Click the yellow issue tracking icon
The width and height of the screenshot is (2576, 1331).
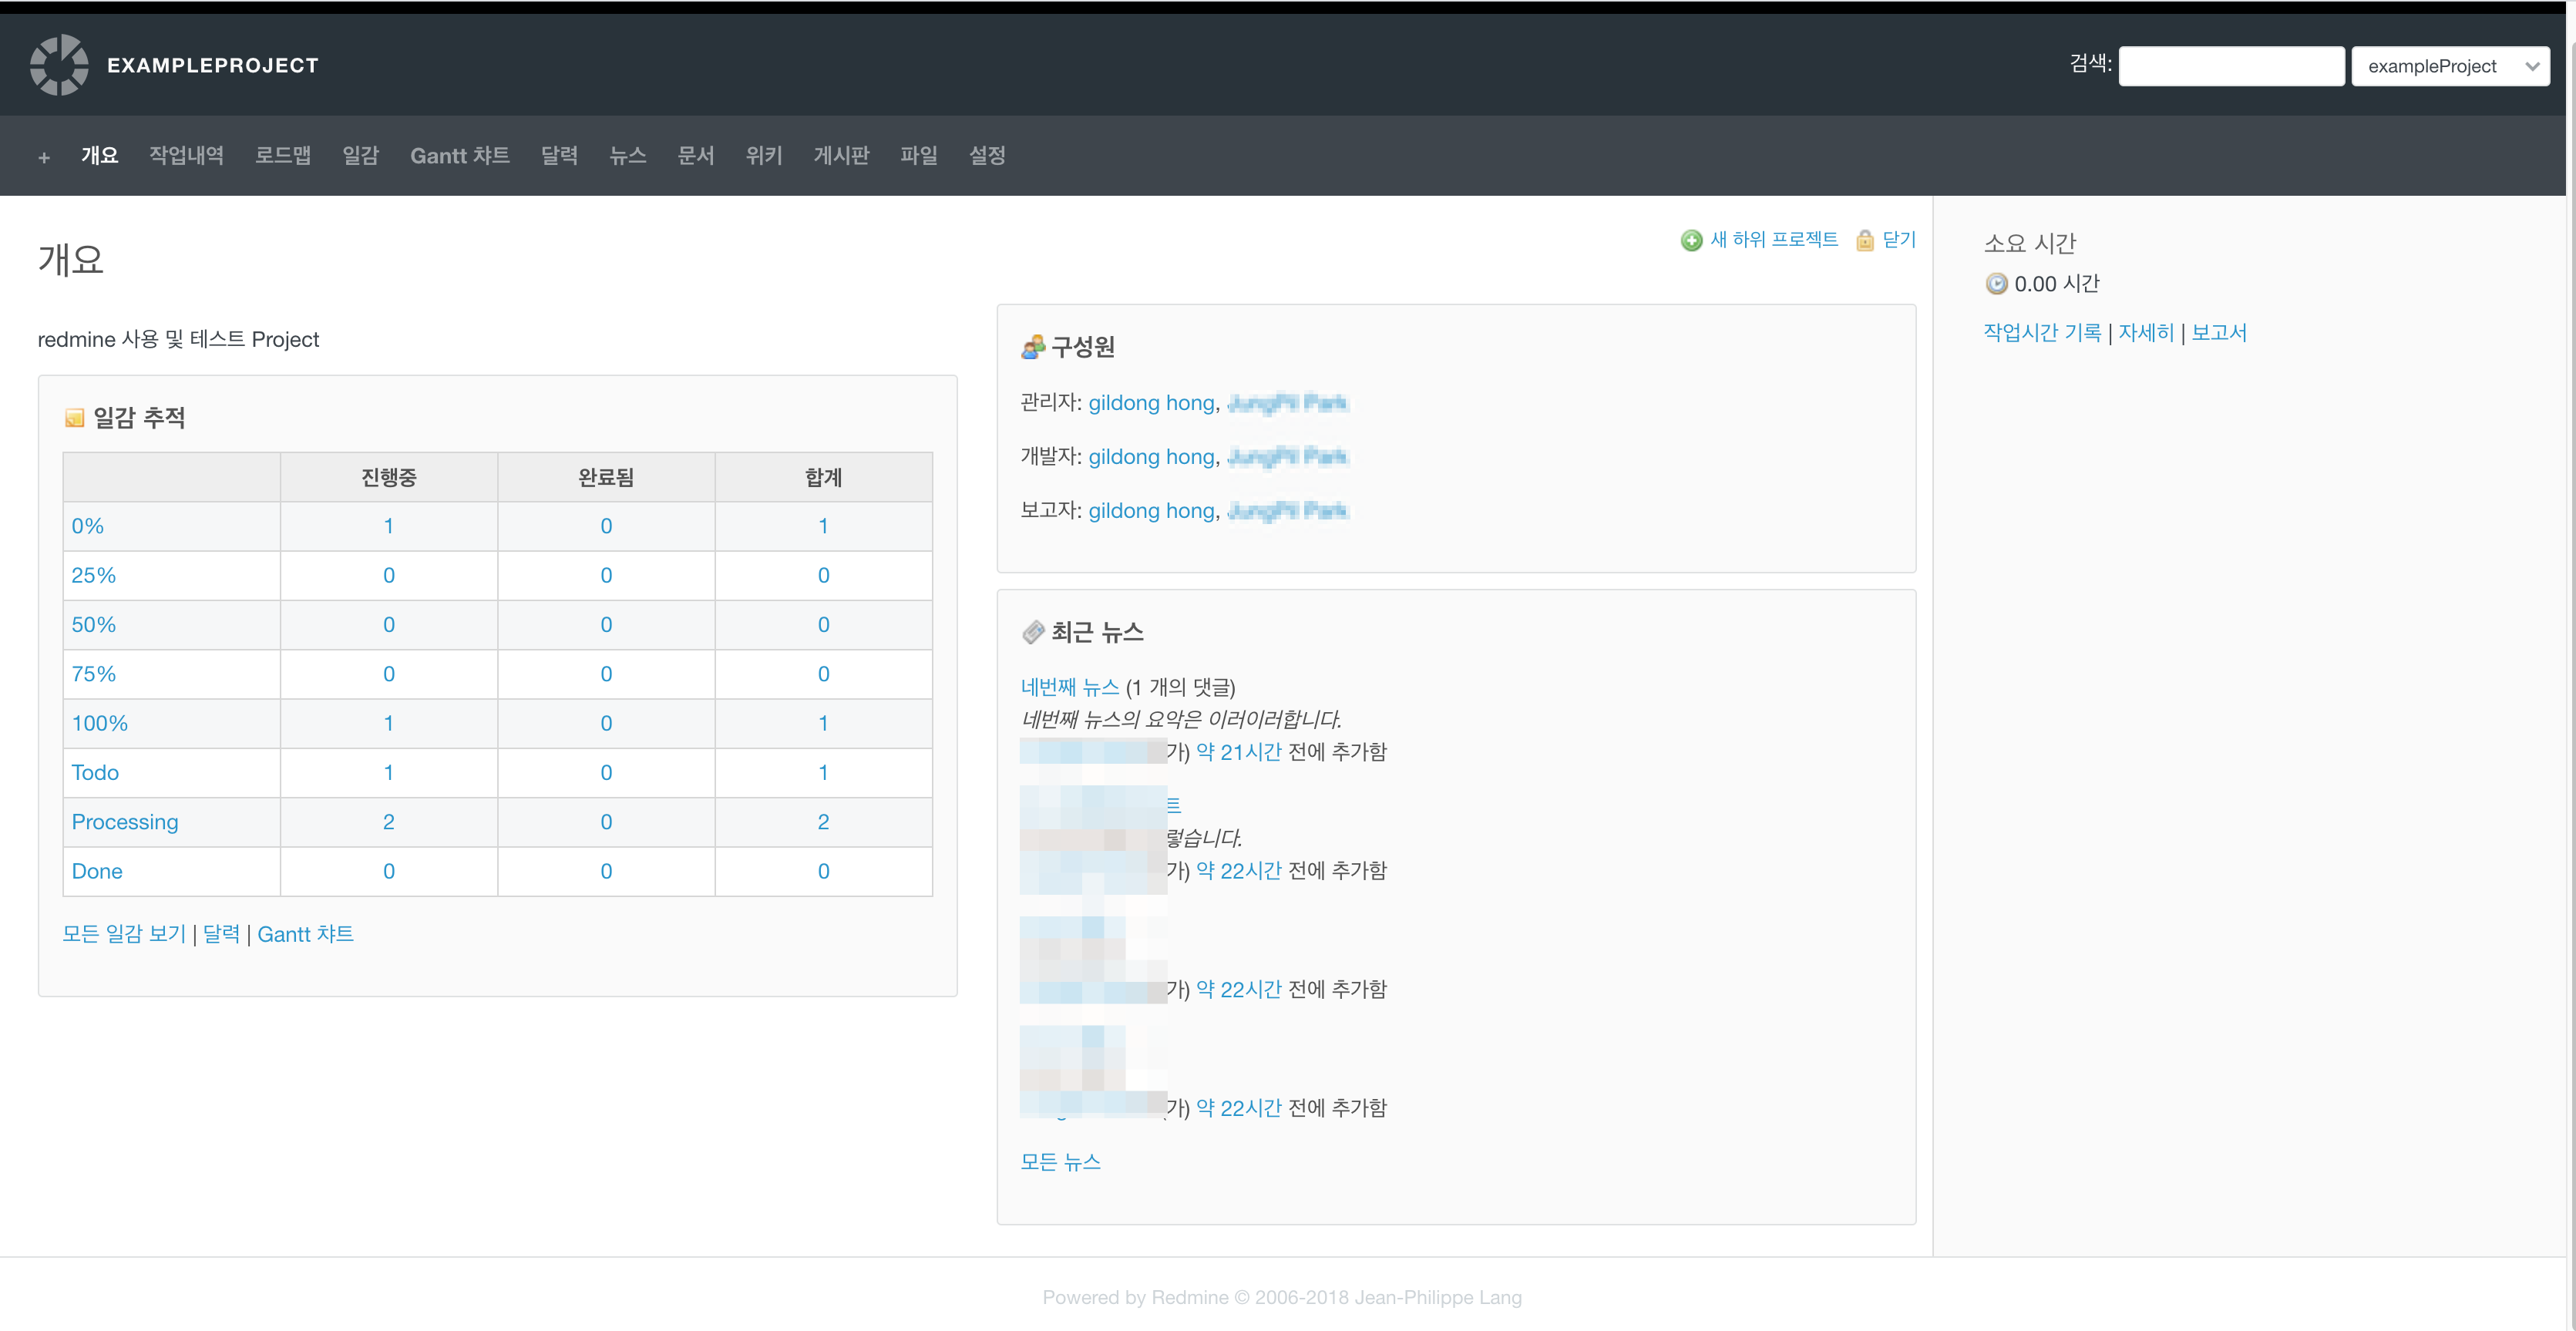(74, 418)
